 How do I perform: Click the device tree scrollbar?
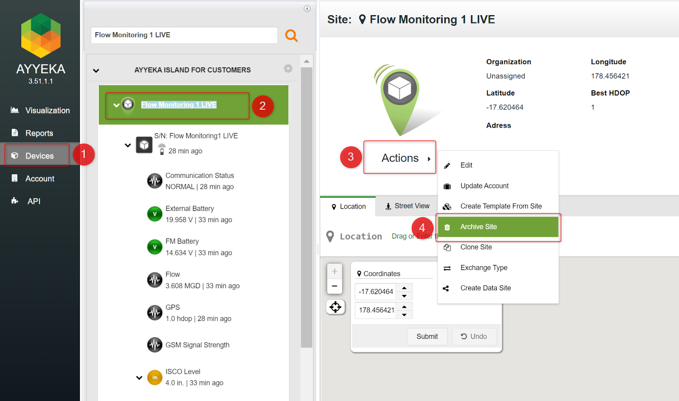pyautogui.click(x=306, y=207)
